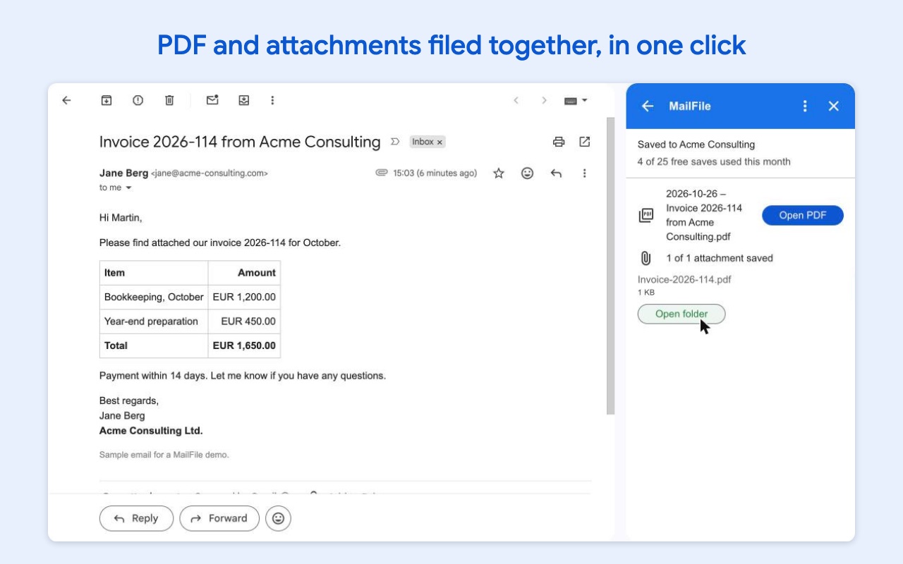Click the email subject line

(240, 142)
